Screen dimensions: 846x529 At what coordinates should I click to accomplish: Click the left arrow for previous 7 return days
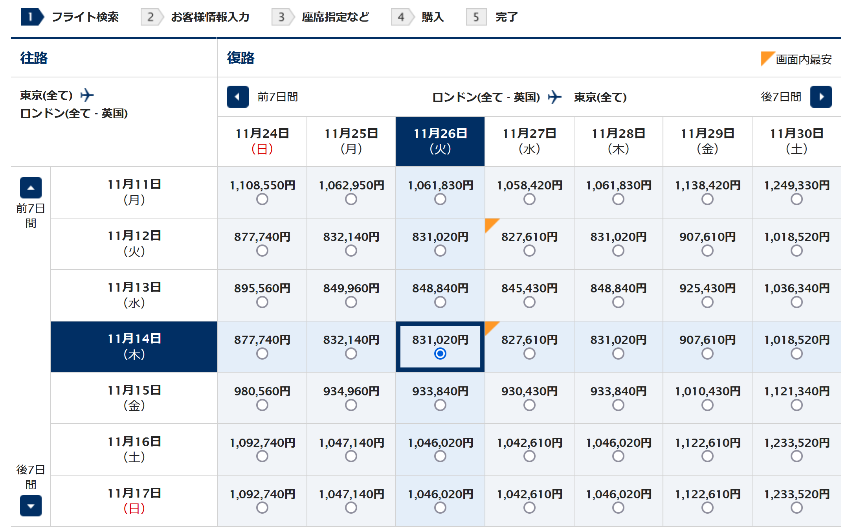237,97
